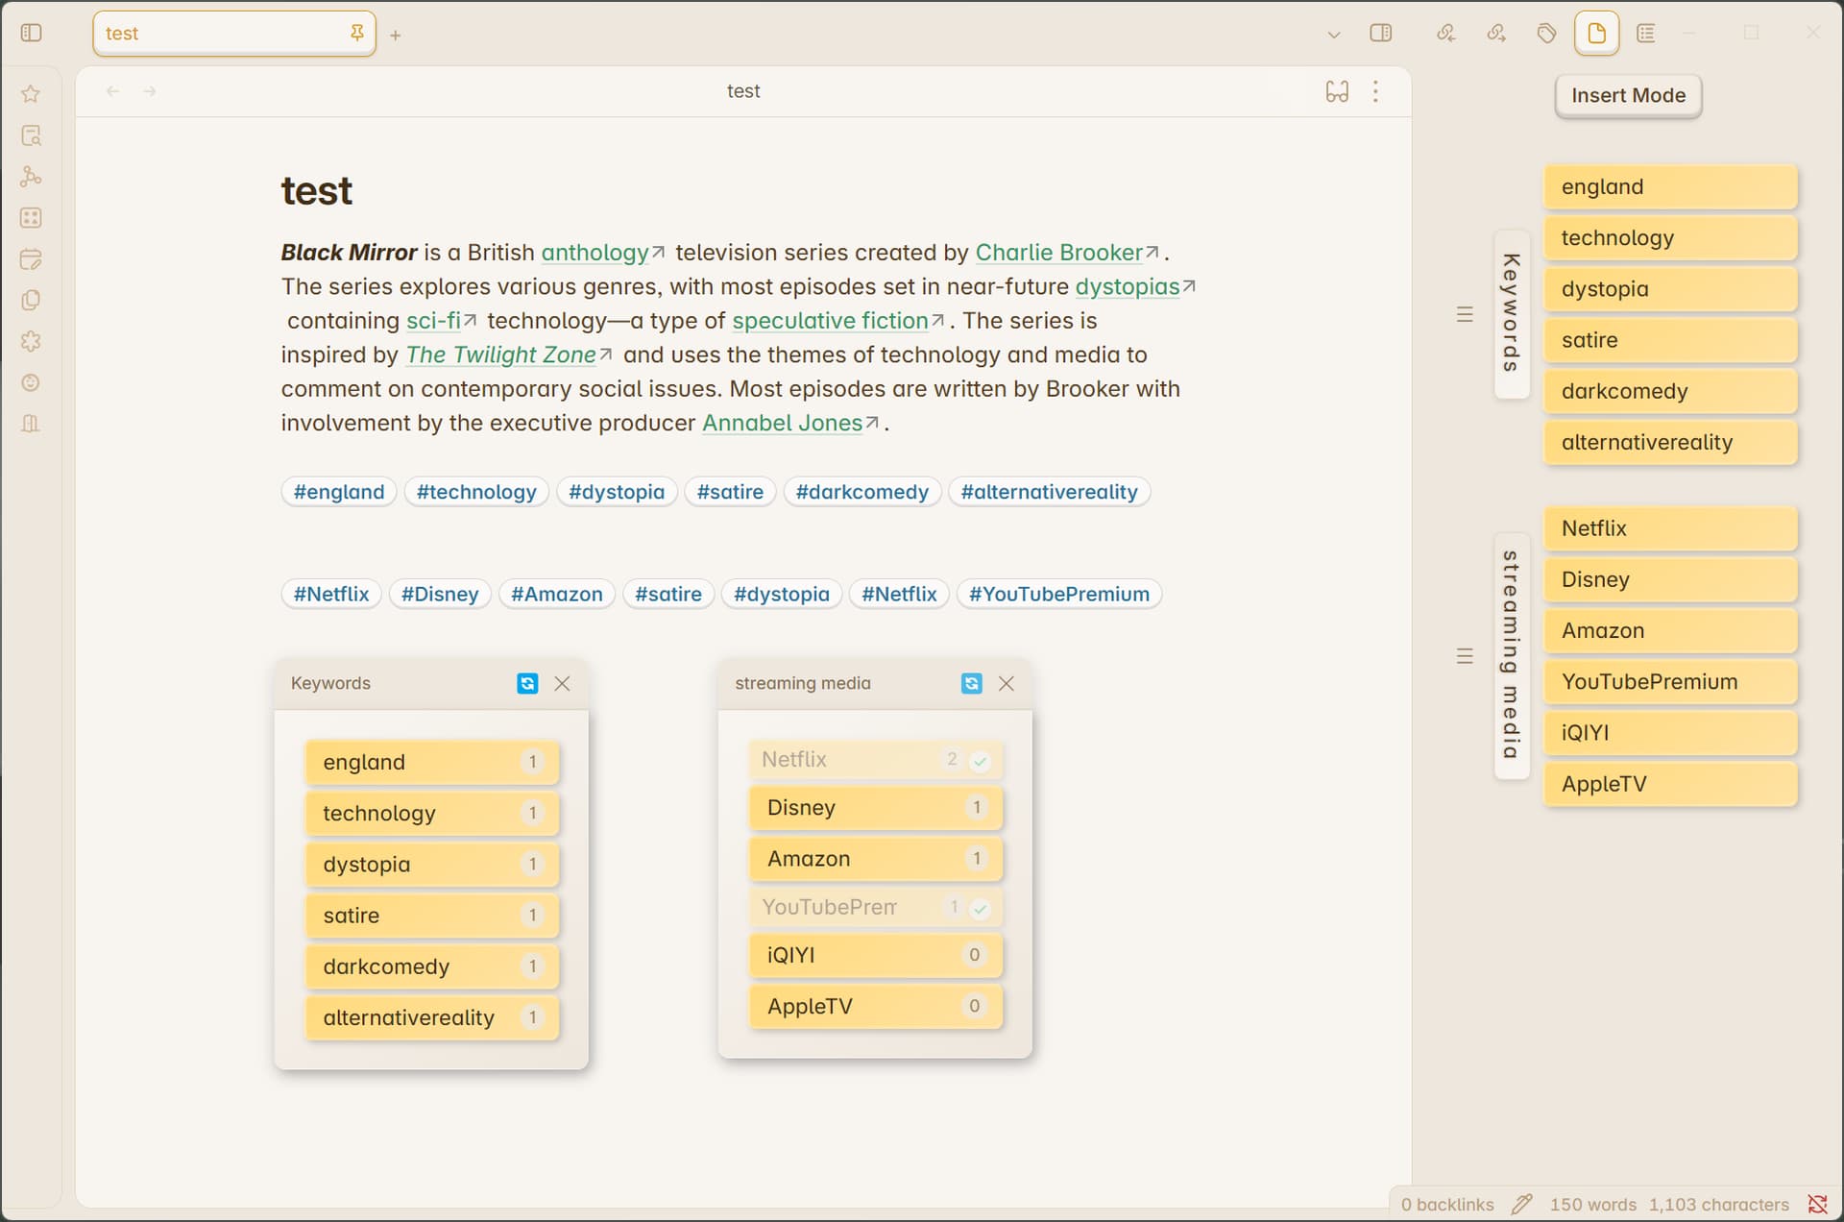This screenshot has height=1222, width=1844.
Task: Open the backlinks panel icon in toolbar
Action: (1445, 33)
